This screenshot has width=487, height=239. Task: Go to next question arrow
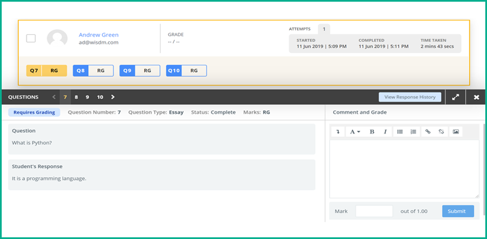click(113, 97)
